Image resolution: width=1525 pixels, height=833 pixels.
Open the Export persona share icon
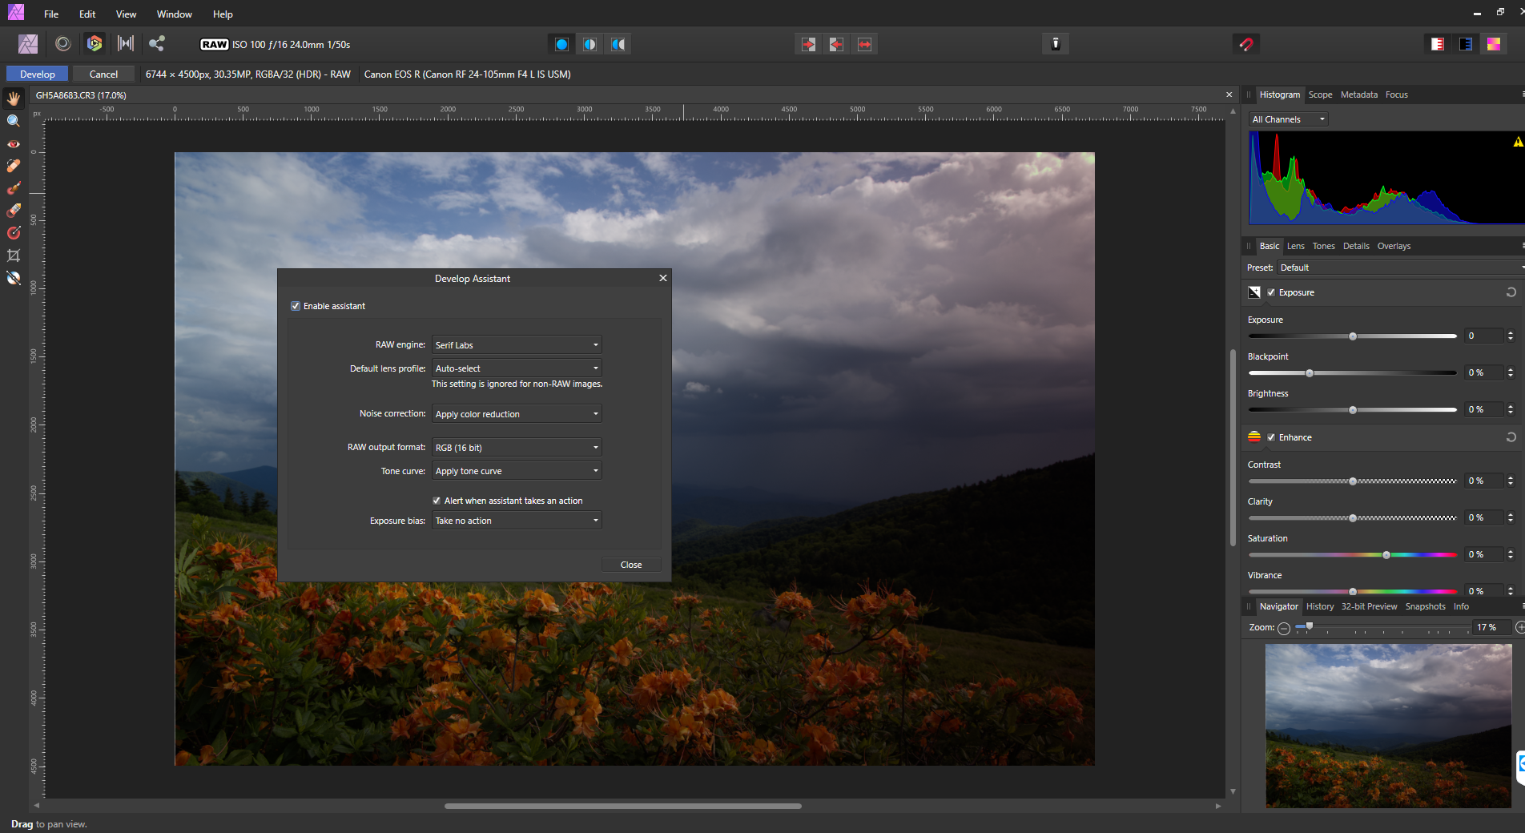coord(157,44)
